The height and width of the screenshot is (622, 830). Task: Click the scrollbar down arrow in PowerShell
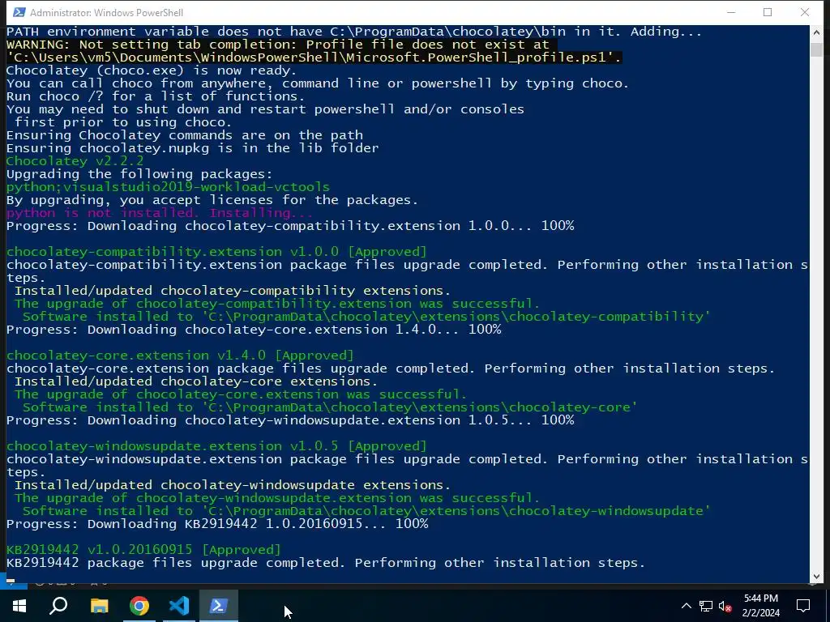[x=815, y=576]
